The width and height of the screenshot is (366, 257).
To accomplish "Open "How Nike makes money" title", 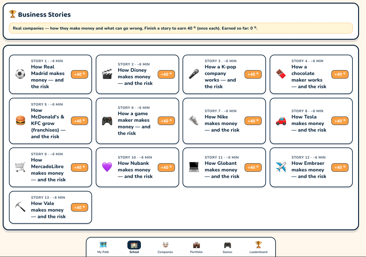I will pyautogui.click(x=222, y=123).
